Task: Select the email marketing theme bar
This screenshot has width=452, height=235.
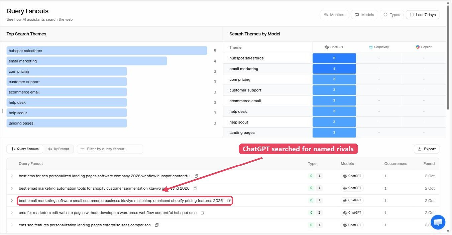Action: (x=87, y=61)
